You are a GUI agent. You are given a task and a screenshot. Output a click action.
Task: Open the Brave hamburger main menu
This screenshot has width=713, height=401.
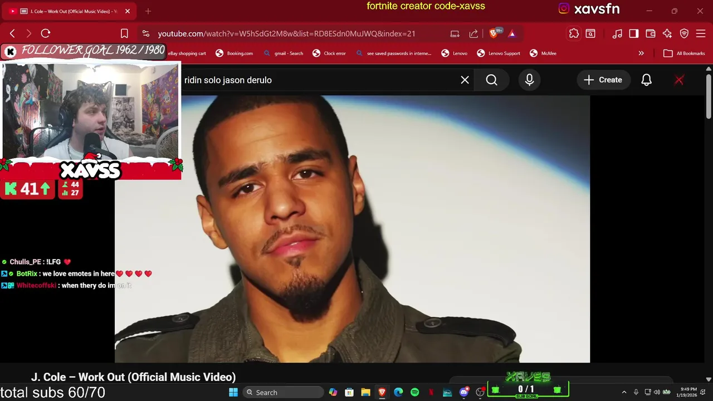point(701,33)
